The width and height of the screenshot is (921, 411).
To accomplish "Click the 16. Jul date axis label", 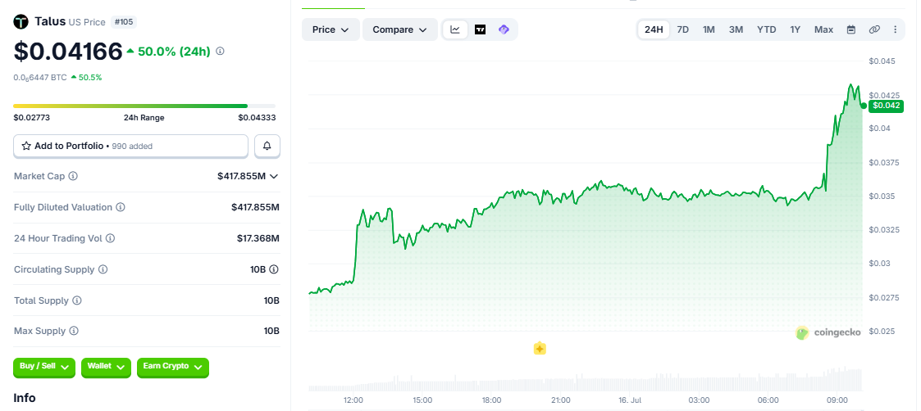I will coord(630,400).
